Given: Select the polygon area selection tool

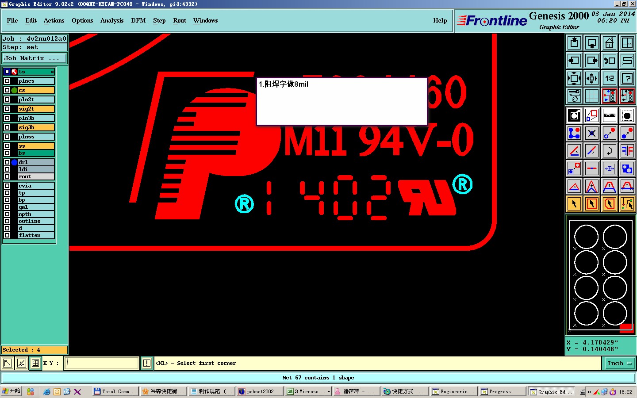Looking at the screenshot, I should [610, 204].
